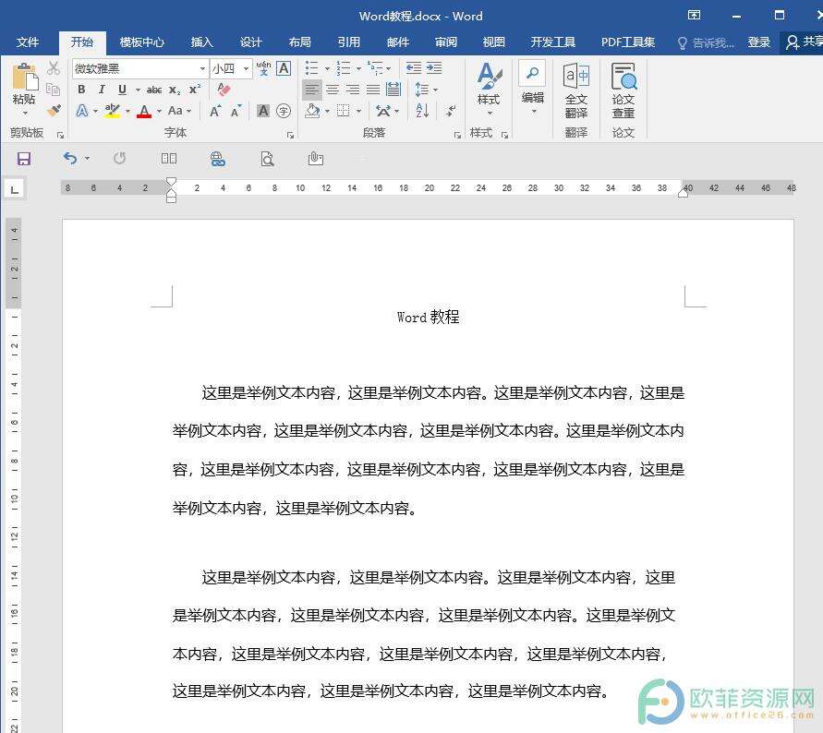Expand bullet list dropdown arrow
The width and height of the screenshot is (823, 733).
point(328,68)
